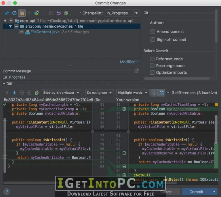Click the Author input field
This screenshot has height=197, width=221.
click(x=190, y=23)
